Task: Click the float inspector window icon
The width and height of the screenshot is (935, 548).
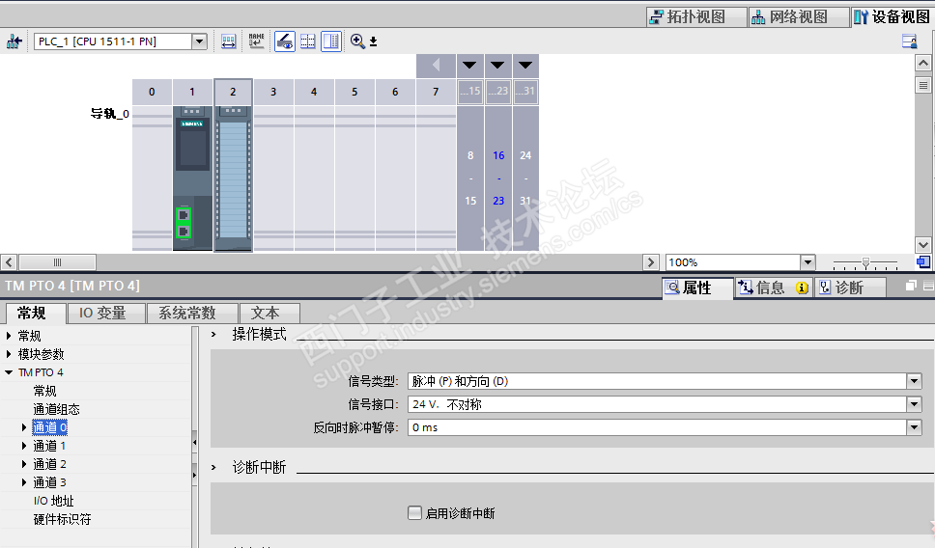Action: point(911,286)
